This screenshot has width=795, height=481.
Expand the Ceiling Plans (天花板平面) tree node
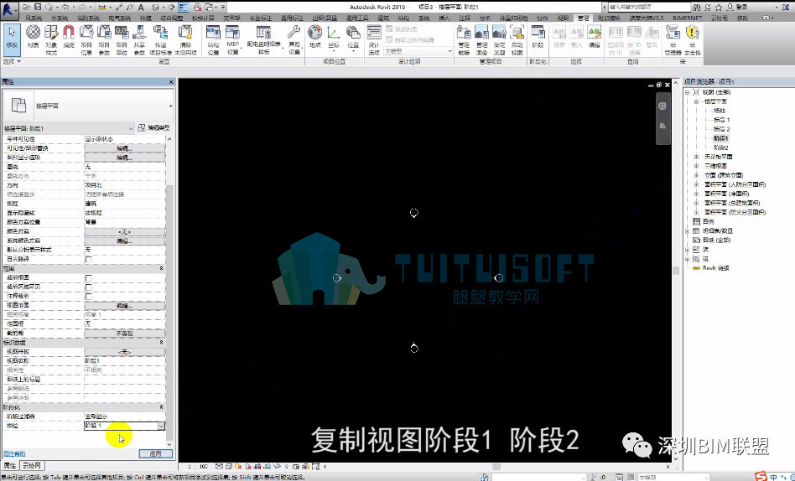point(696,157)
